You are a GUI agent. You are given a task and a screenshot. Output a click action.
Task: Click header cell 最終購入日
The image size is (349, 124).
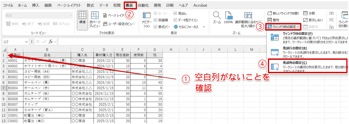click(x=104, y=55)
